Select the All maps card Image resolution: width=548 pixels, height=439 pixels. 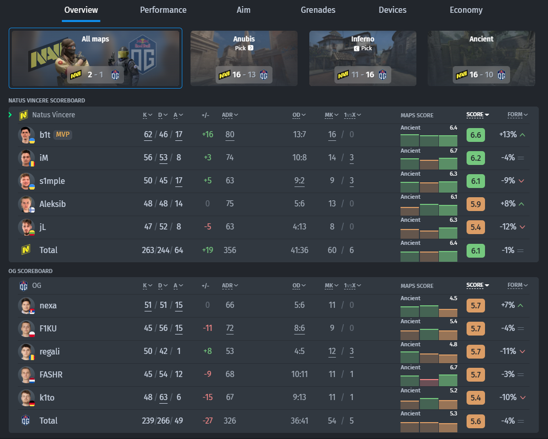(x=95, y=58)
